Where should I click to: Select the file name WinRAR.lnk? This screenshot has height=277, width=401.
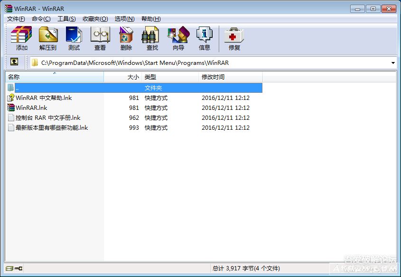[31, 107]
